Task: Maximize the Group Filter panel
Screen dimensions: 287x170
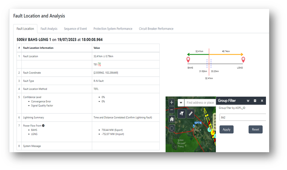Action: 255,101
